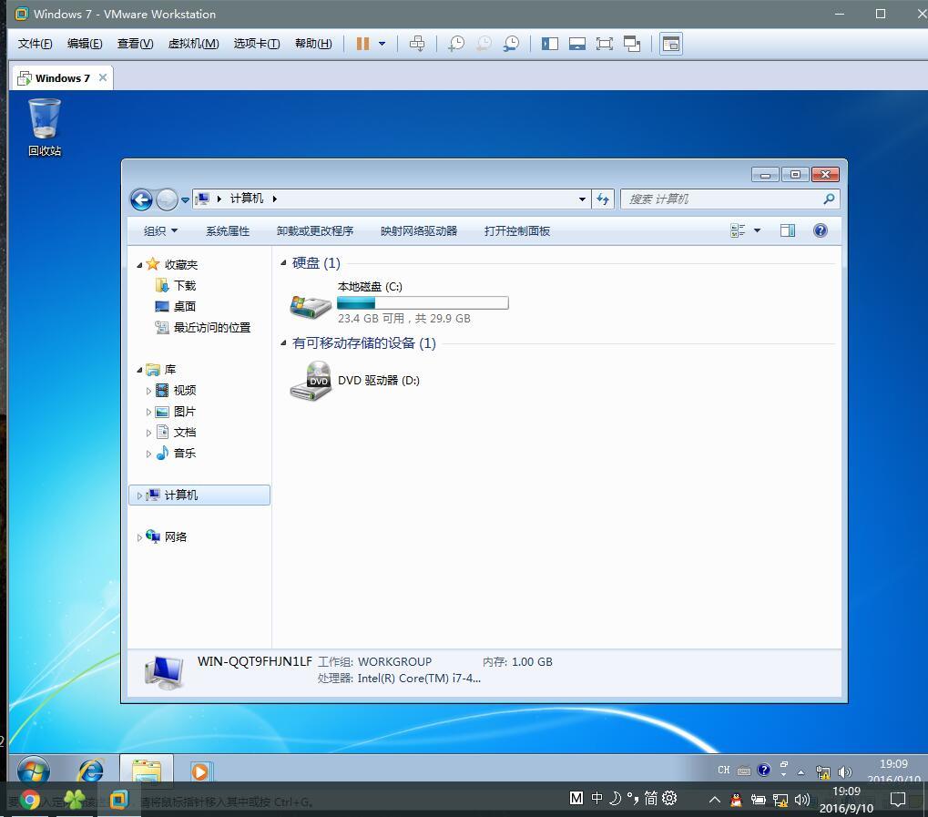Viewport: 928px width, 817px height.
Task: Open the snapshot manager icon
Action: [x=512, y=44]
